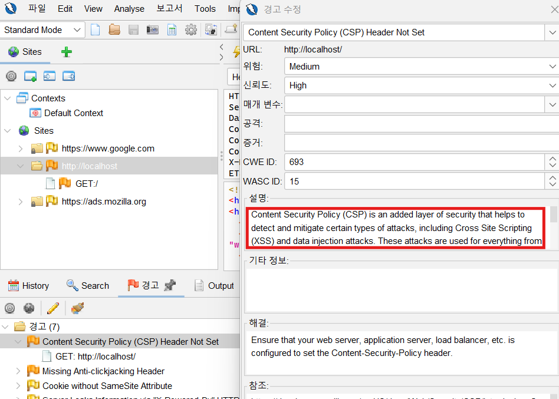Select the Sites tab

click(x=25, y=52)
